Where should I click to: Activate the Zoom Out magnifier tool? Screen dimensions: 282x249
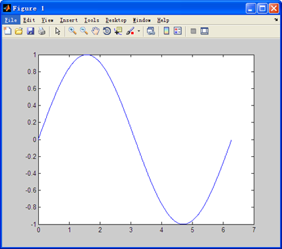(84, 31)
